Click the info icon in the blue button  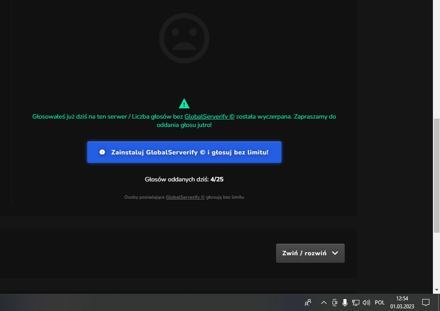click(102, 152)
